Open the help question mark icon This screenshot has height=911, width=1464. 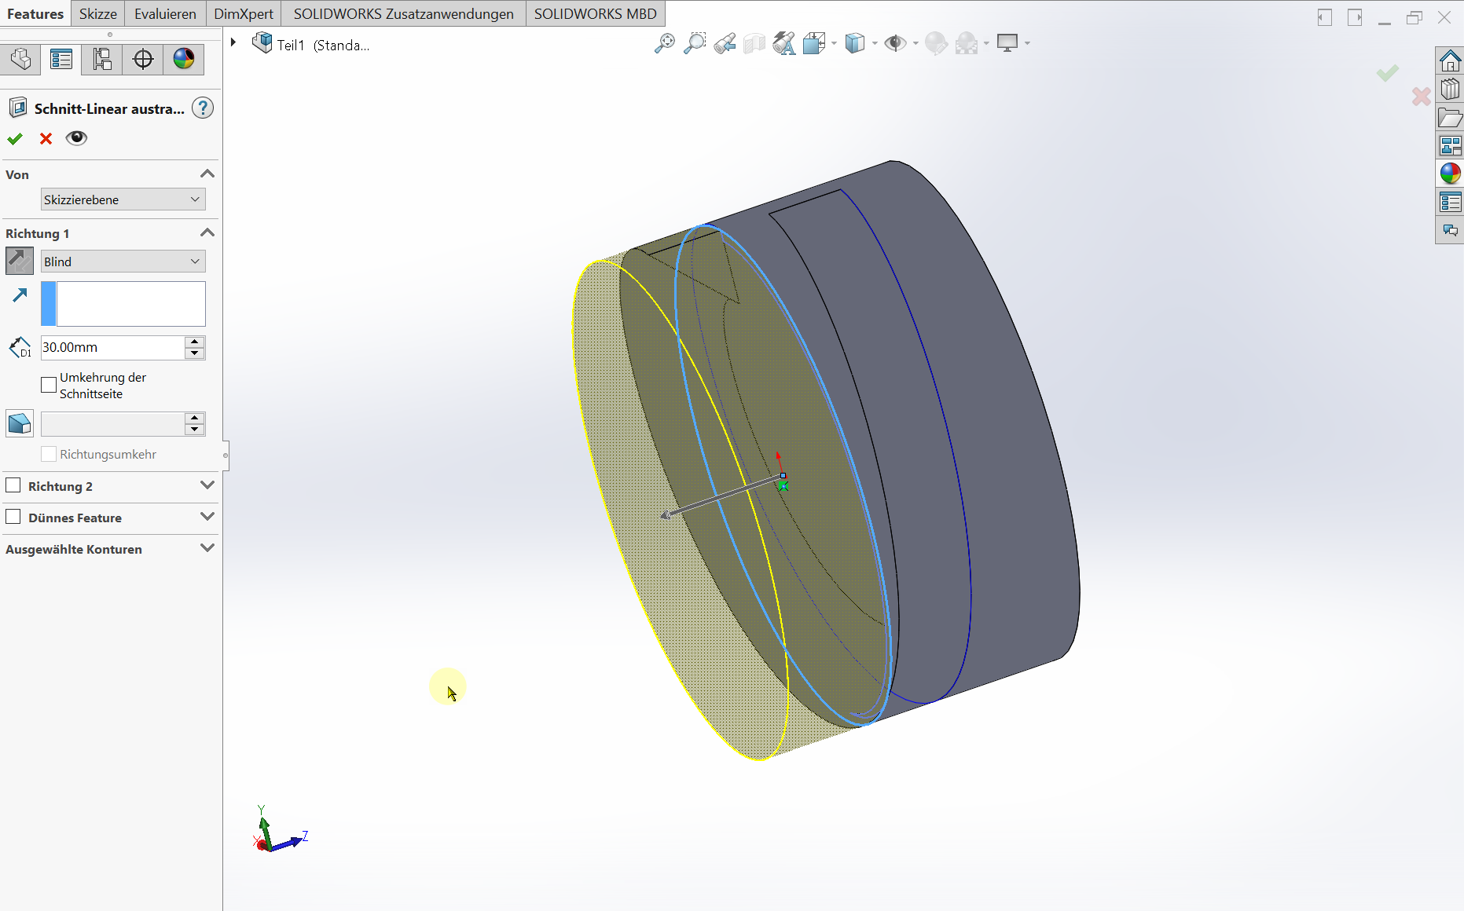203,108
